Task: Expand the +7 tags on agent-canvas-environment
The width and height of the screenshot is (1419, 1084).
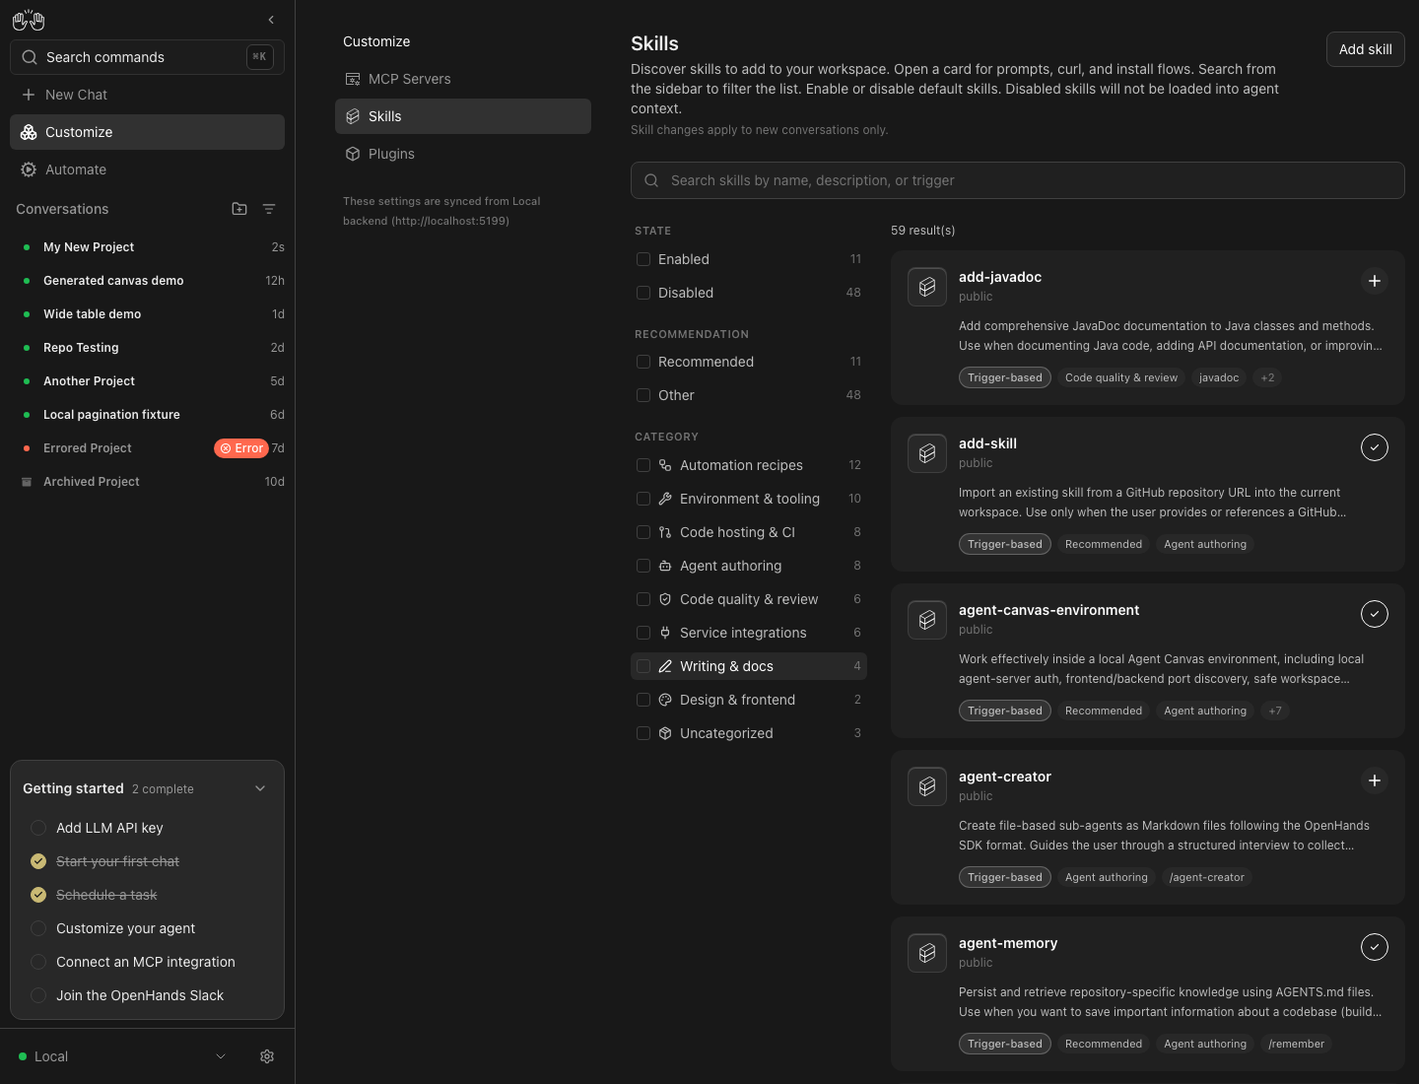Action: [x=1275, y=711]
